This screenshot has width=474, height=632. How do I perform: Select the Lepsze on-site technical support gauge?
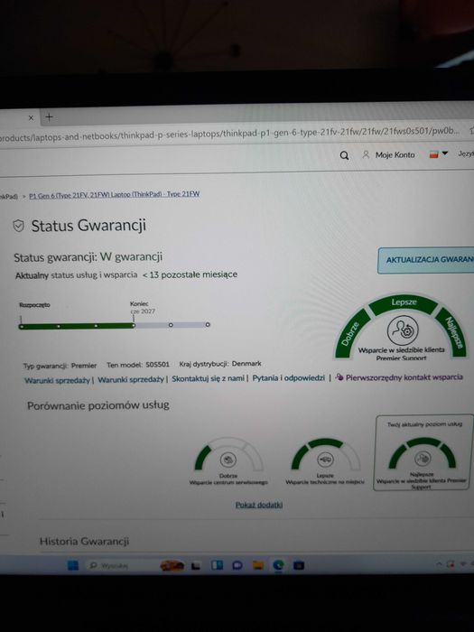[x=325, y=461]
